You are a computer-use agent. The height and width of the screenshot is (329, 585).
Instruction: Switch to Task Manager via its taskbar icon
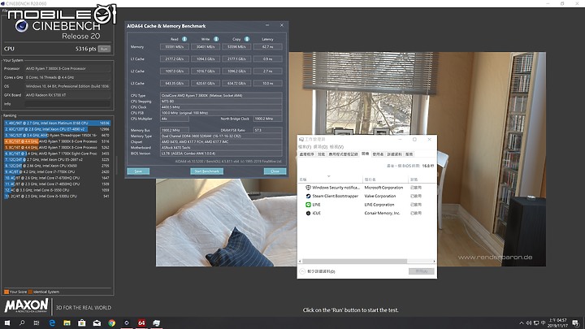click(156, 323)
